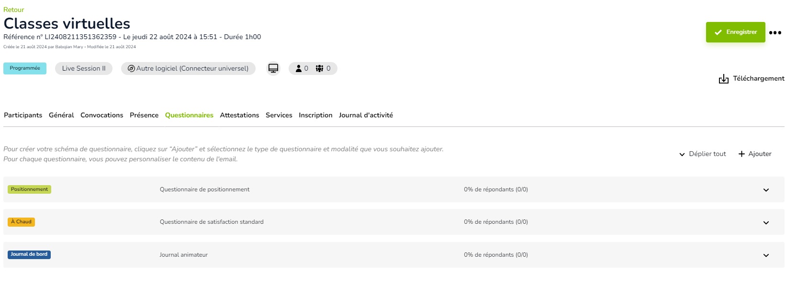Click the computer monitor icon badge
Image resolution: width=797 pixels, height=282 pixels.
[x=273, y=68]
